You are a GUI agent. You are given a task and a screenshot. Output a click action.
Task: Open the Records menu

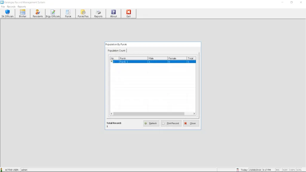[x=11, y=6]
